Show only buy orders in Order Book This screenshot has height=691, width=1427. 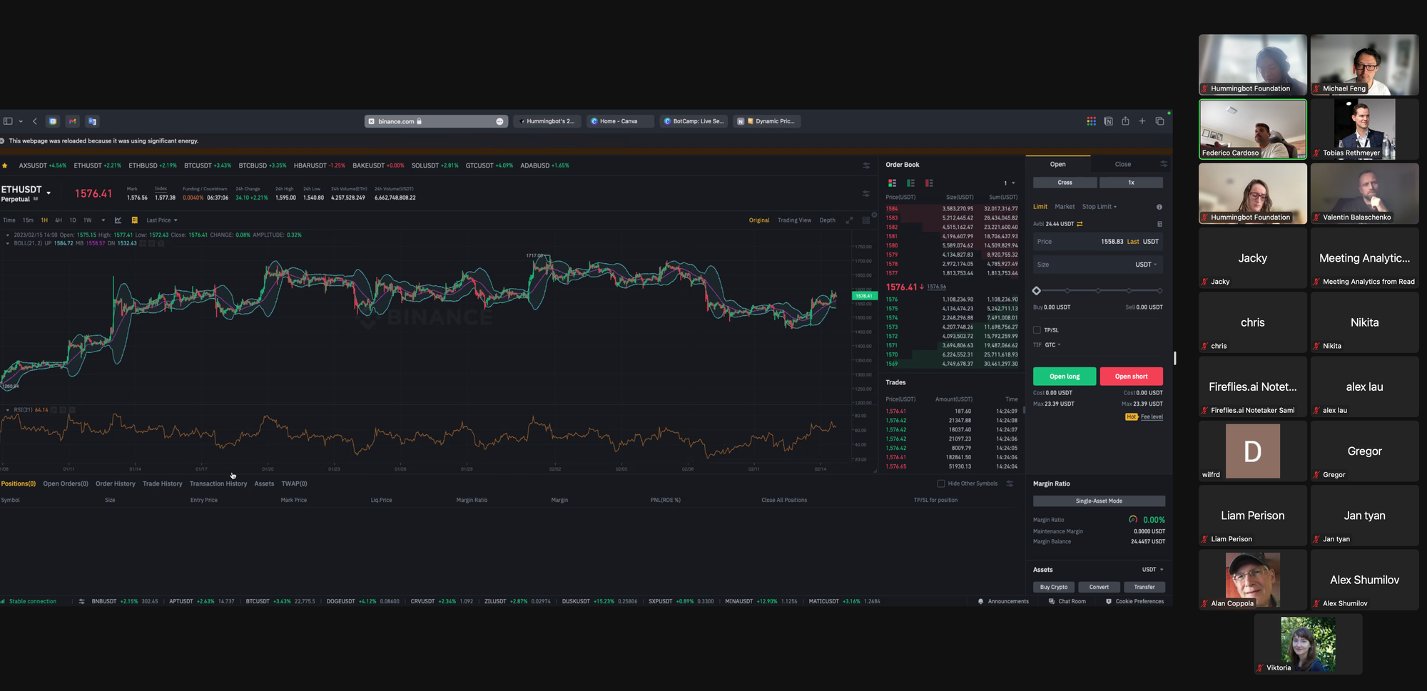910,183
